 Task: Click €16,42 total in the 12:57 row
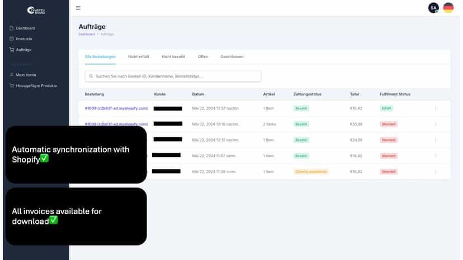pos(356,108)
